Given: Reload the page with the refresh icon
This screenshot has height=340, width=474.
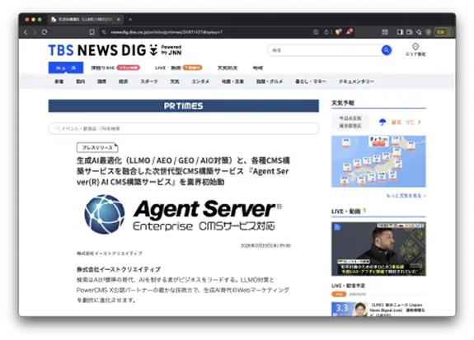Looking at the screenshot, I should click(45, 32).
